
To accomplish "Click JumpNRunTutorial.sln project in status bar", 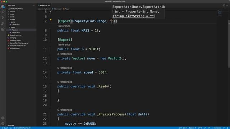I will coord(22,128).
